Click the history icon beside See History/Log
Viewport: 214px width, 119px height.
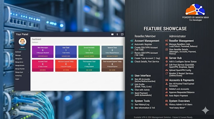pyautogui.click(x=132, y=105)
